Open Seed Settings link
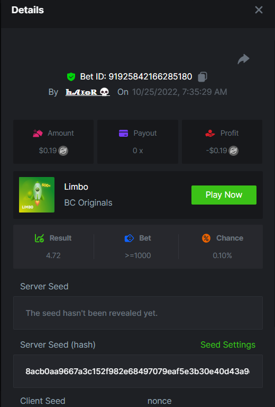 [228, 344]
